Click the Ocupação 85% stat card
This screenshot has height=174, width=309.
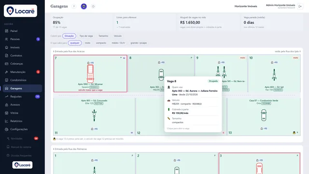point(81,22)
